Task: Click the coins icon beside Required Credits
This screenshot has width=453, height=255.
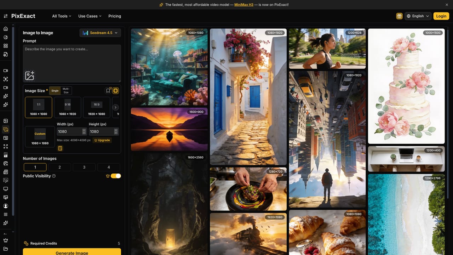Action: coord(26,243)
